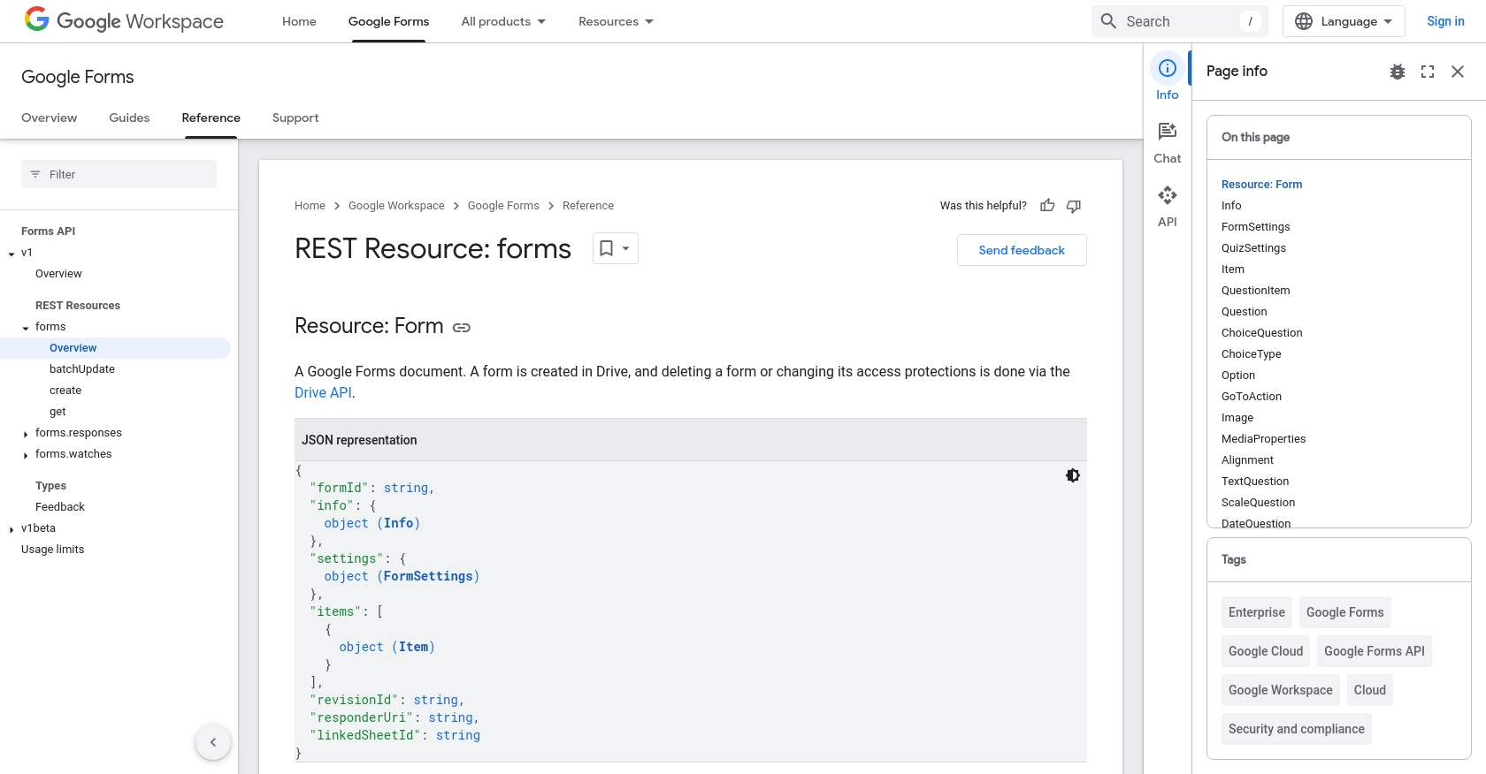Click Google Forms breadcrumb link
The image size is (1486, 774).
503,206
